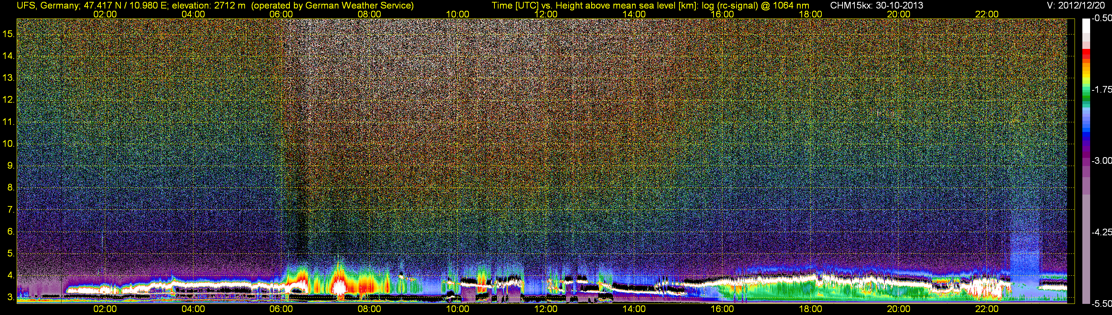1112x315 pixels.
Task: Pick the white segment atop the colorbar
Action: tap(1086, 26)
